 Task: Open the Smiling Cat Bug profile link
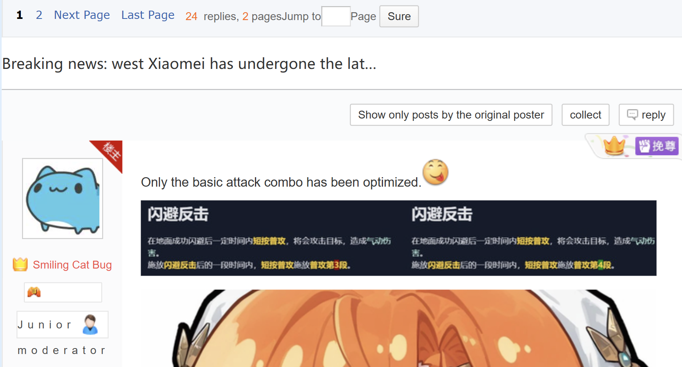pos(72,265)
